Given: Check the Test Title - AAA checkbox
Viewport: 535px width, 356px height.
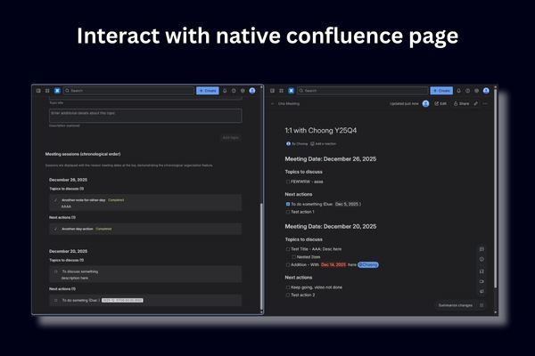Looking at the screenshot, I should click(288, 249).
